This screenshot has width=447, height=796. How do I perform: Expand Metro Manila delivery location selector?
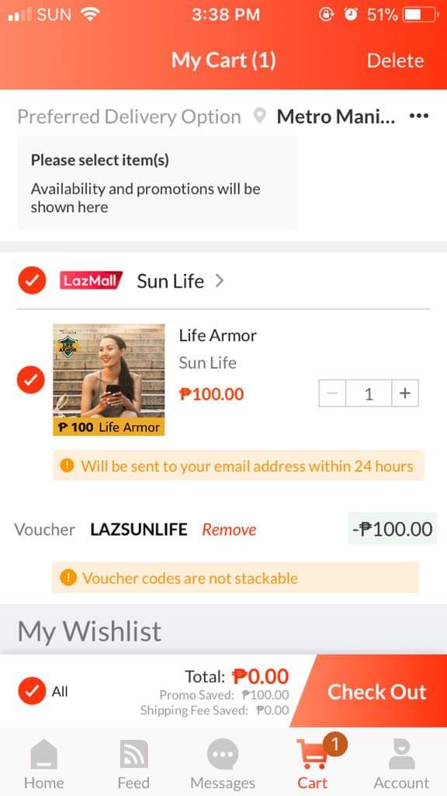tap(337, 116)
